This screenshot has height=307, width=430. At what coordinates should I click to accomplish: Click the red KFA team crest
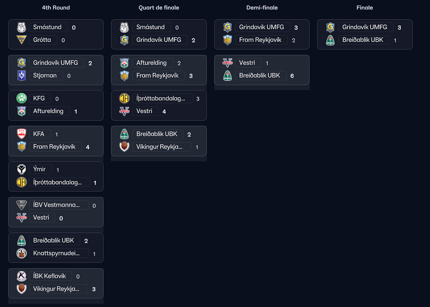click(x=21, y=134)
